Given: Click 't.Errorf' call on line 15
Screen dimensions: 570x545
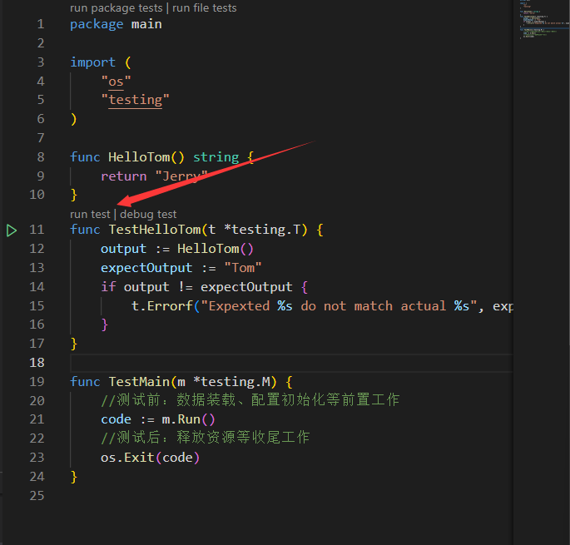Looking at the screenshot, I should point(161,306).
